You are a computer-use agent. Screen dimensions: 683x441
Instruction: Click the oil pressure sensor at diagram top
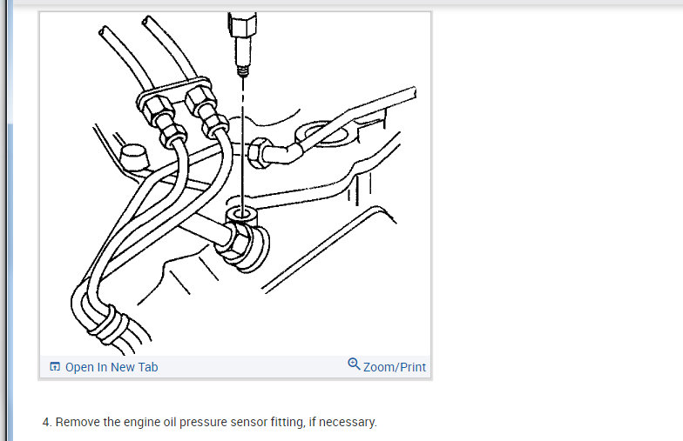tap(242, 43)
